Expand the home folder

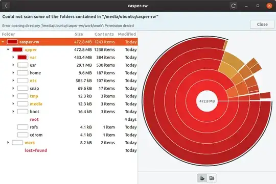click(x=13, y=73)
